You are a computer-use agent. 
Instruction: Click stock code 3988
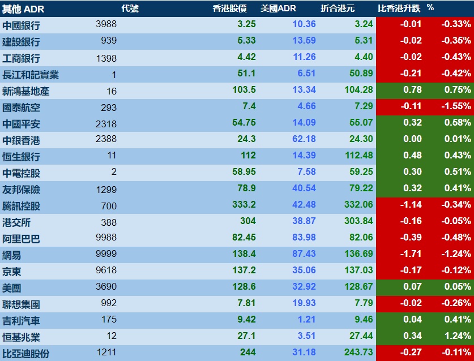pyautogui.click(x=106, y=24)
